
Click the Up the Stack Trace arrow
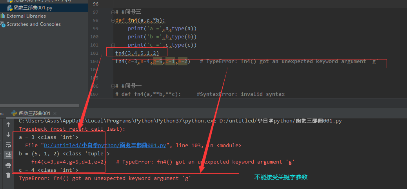(x=8, y=124)
